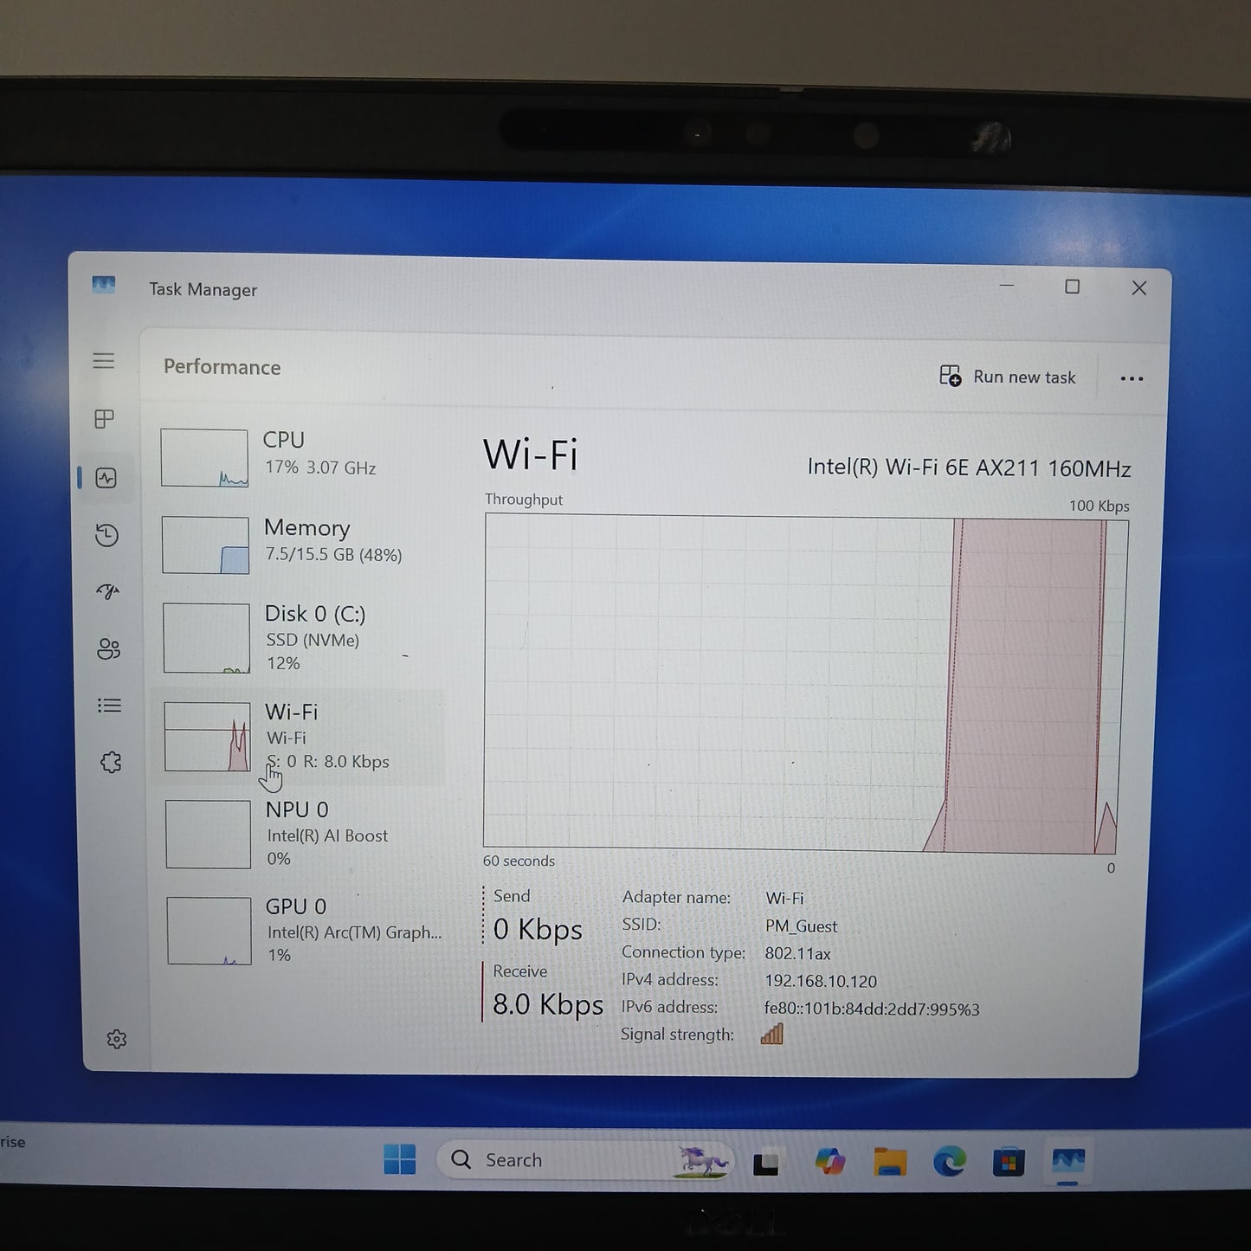This screenshot has width=1251, height=1251.
Task: Click the Wi-Fi throughput graph area
Action: click(x=805, y=684)
